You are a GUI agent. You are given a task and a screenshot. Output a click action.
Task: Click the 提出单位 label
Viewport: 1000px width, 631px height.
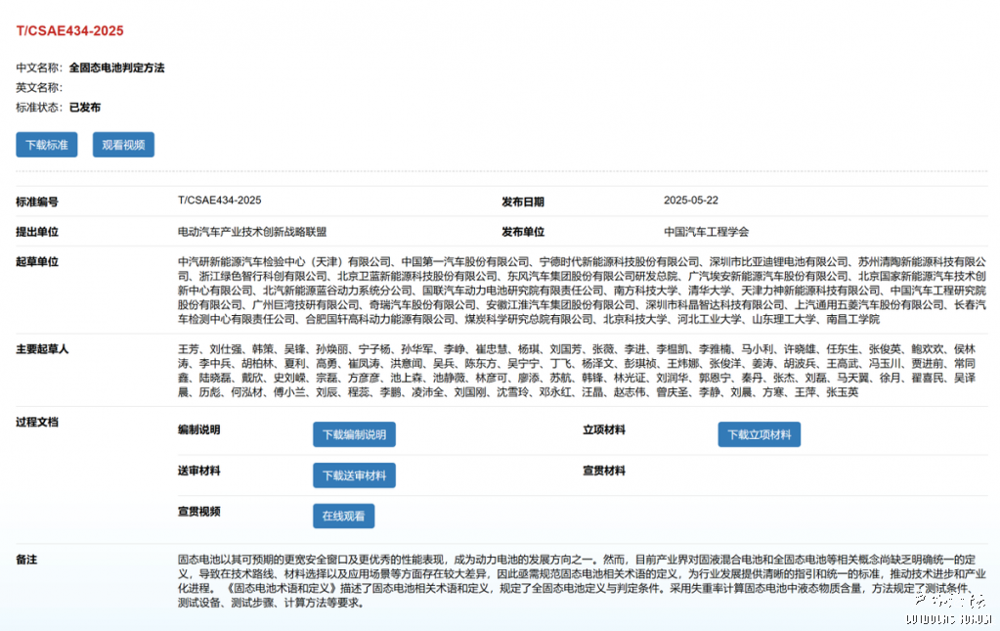pos(37,232)
